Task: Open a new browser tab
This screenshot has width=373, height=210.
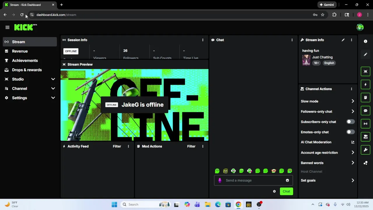Action: 61,5
